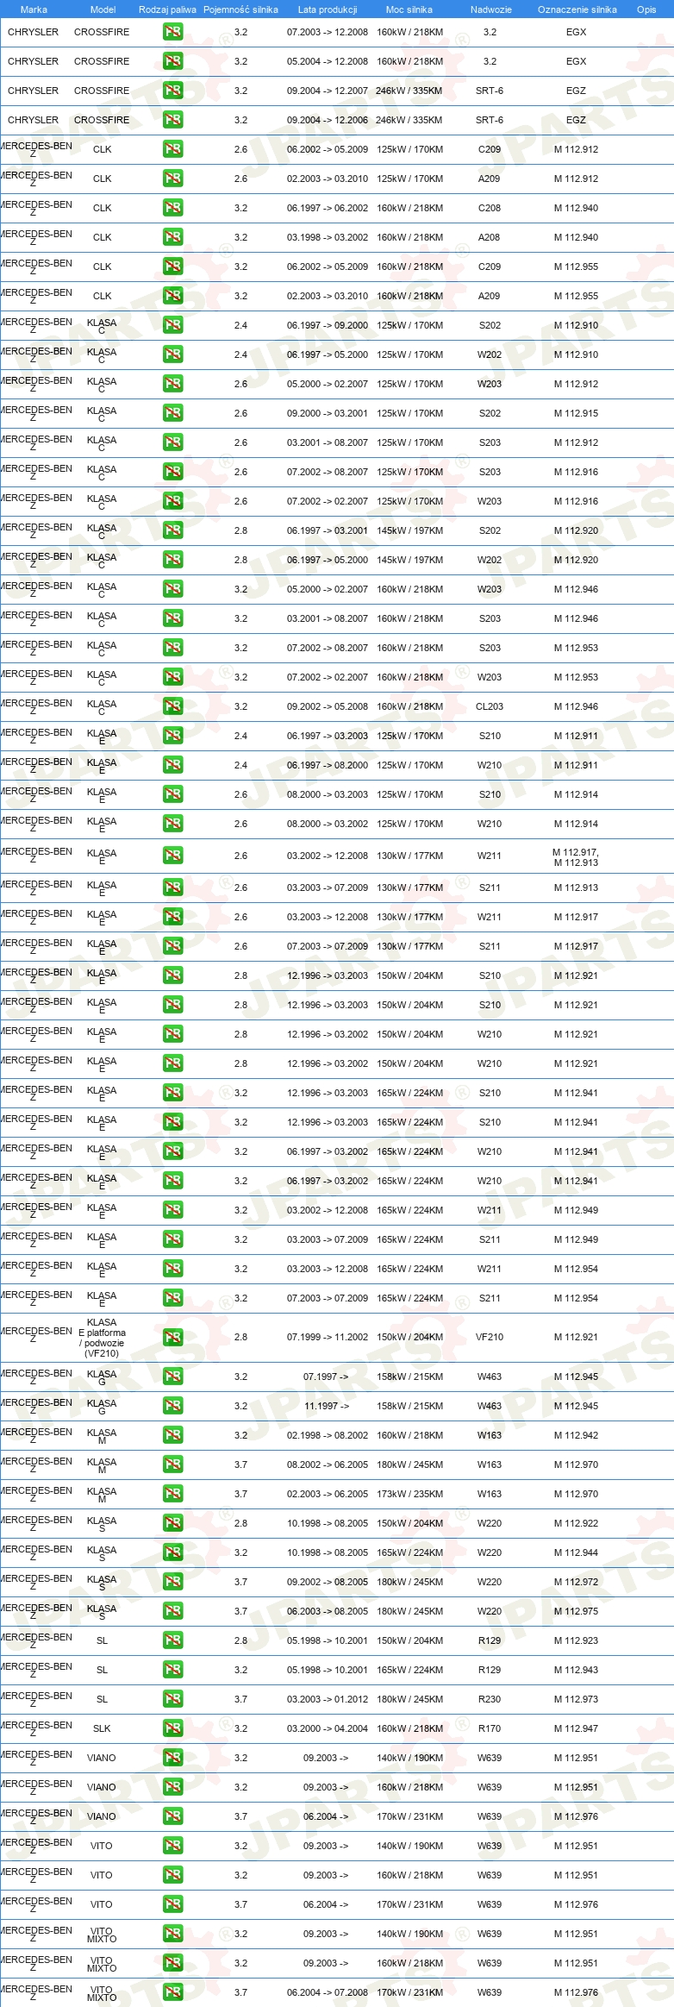Click the Lata produkcji column header
This screenshot has width=674, height=2007.
point(328,9)
